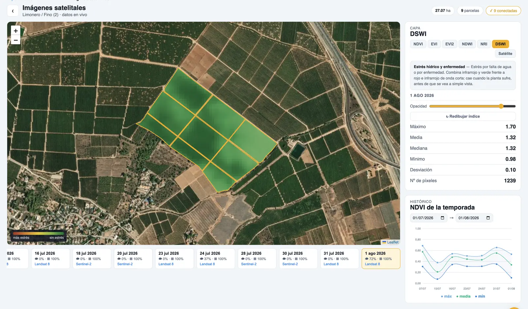This screenshot has width=528, height=309.
Task: Edit the end date 01/08/2026 field
Action: pos(474,218)
